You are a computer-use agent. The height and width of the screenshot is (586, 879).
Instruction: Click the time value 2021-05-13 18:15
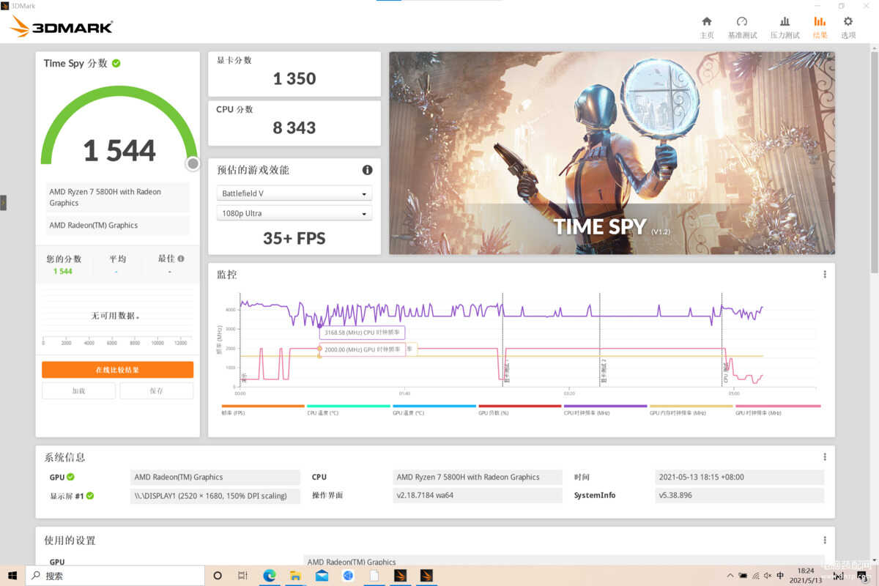tap(740, 477)
